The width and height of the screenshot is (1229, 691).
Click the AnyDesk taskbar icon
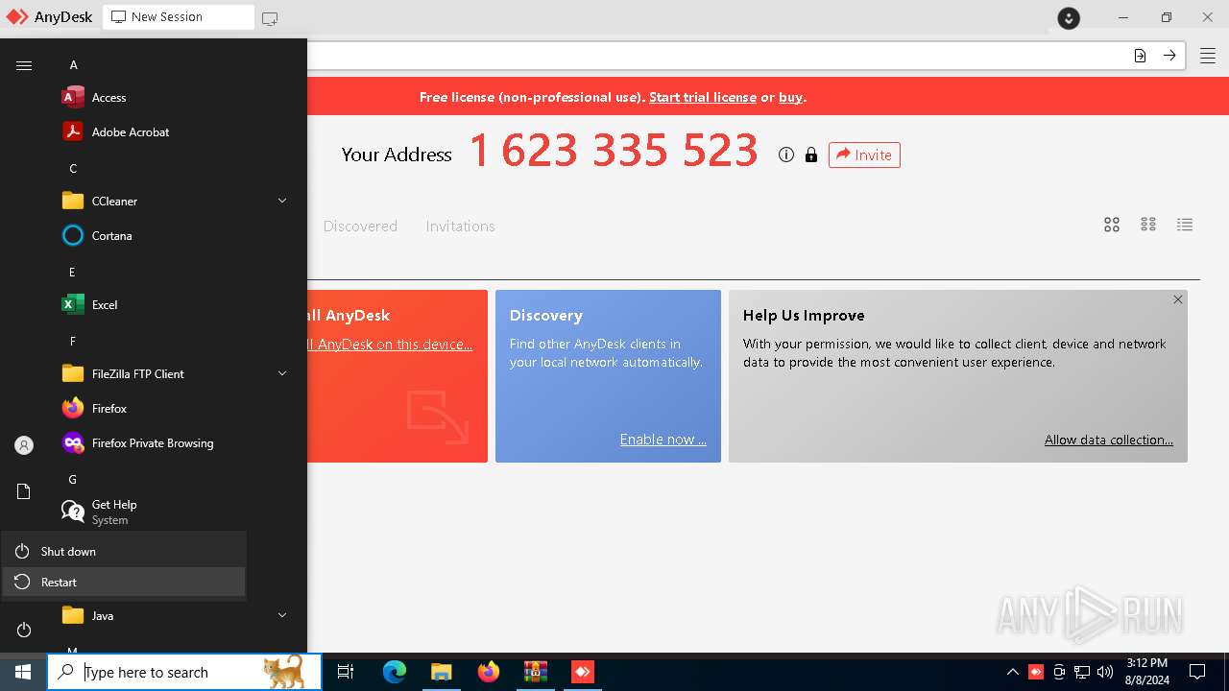point(582,672)
